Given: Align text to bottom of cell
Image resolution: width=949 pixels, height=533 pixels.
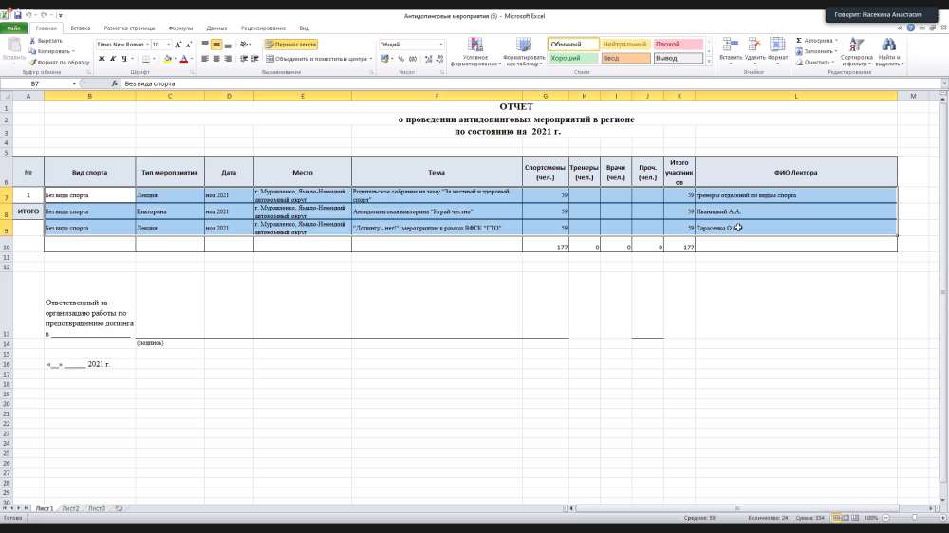Looking at the screenshot, I should (x=228, y=45).
